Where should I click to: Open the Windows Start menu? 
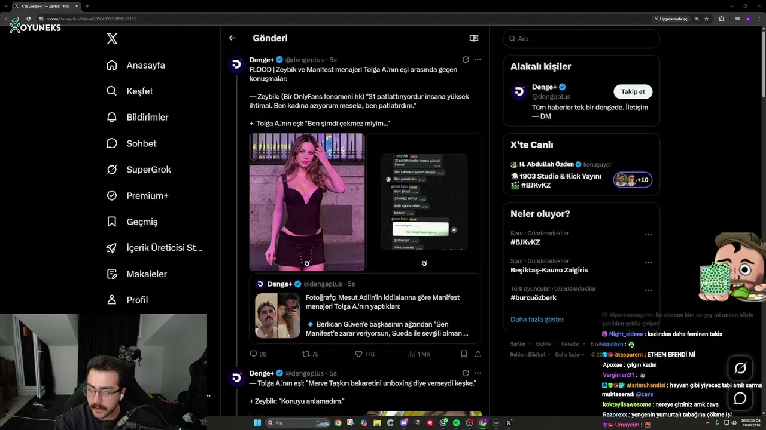click(x=257, y=423)
